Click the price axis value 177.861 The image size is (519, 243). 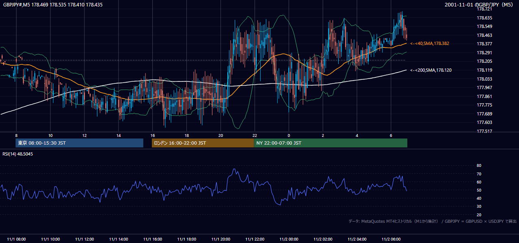(x=484, y=96)
